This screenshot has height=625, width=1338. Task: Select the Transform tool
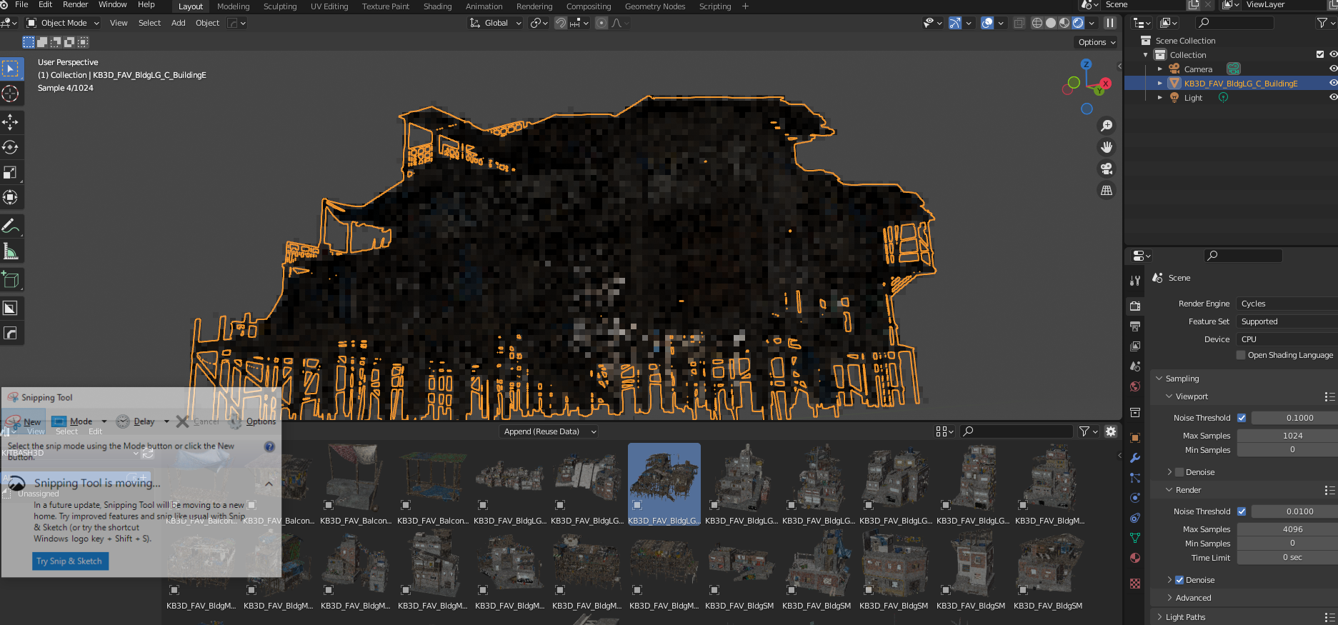(x=11, y=197)
